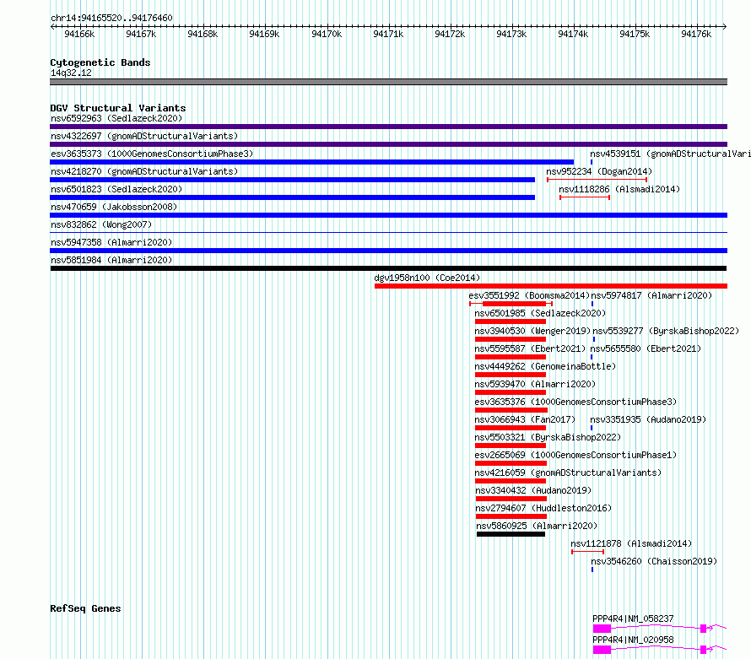The height and width of the screenshot is (659, 751).
Task: Select the nsv4322697 gnomAD variant label
Action: [x=144, y=136]
